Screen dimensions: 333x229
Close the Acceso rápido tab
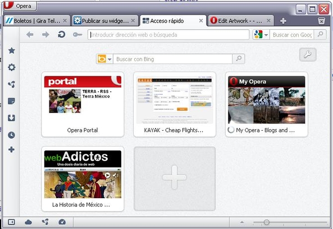(x=201, y=21)
